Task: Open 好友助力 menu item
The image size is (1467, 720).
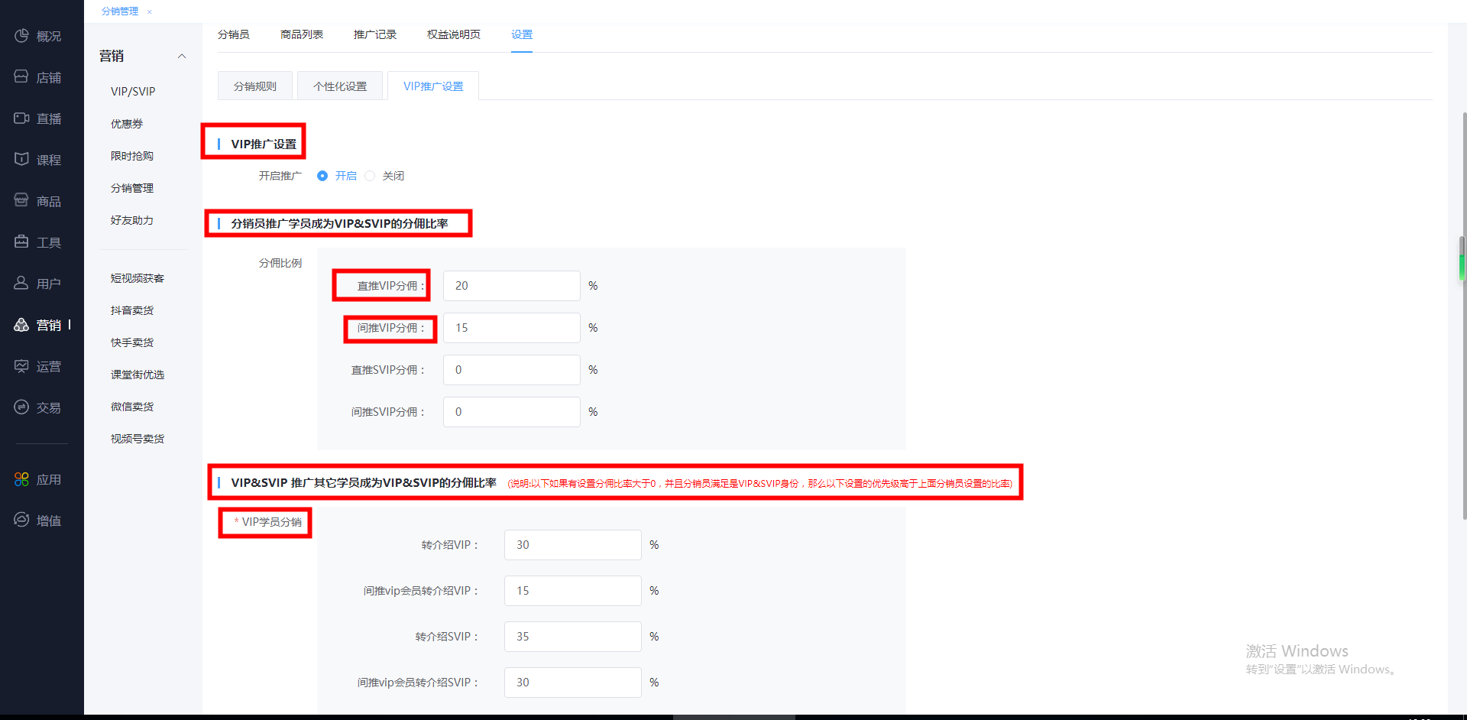Action: point(132,219)
